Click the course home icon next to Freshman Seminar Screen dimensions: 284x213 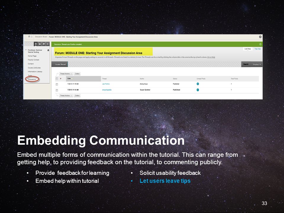48,50
